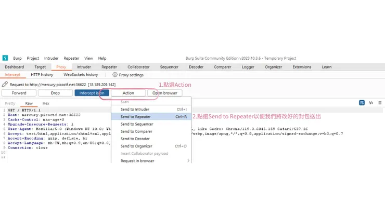Click the Drop button

point(55,93)
